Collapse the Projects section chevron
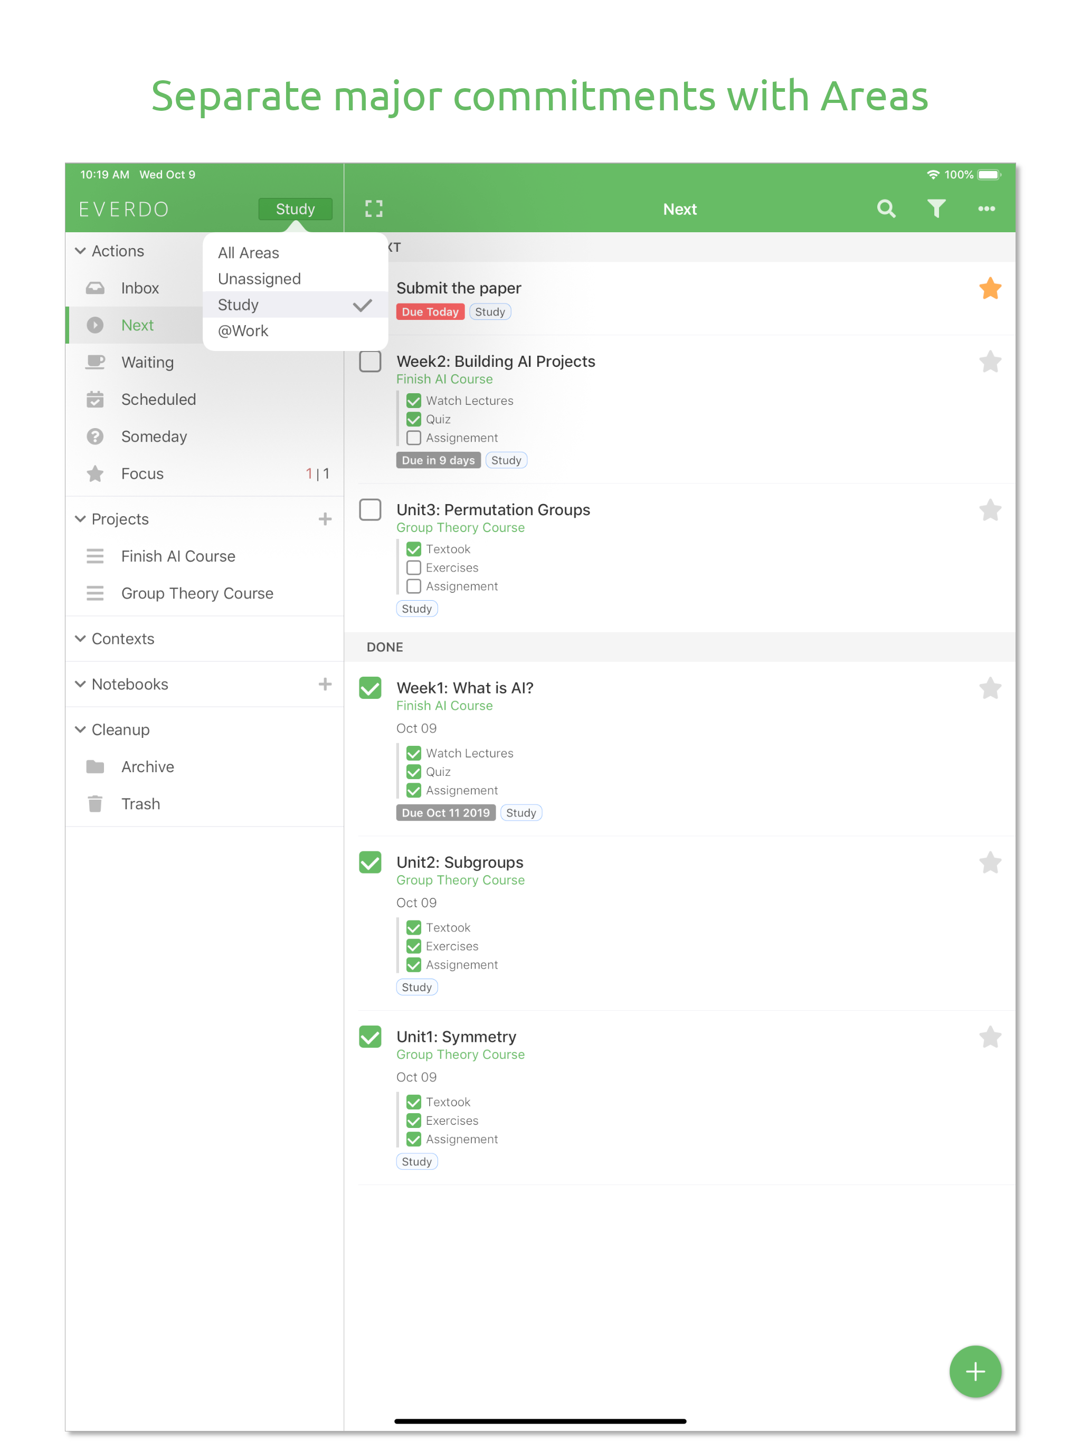Image resolution: width=1081 pixels, height=1442 pixels. click(x=80, y=519)
